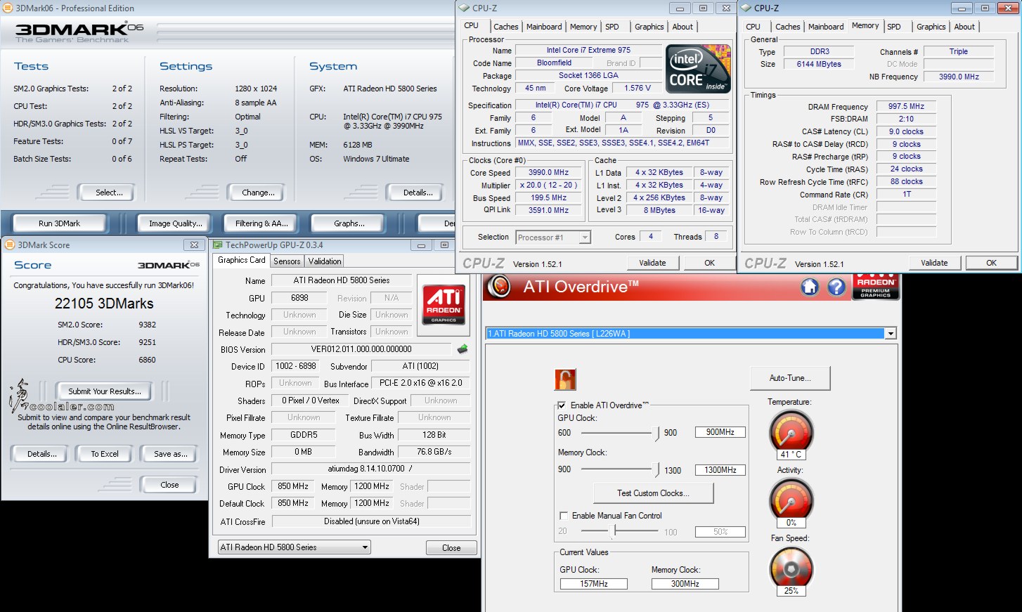Click the right CPU-Z window title icon
The height and width of the screenshot is (612, 1022).
(746, 8)
